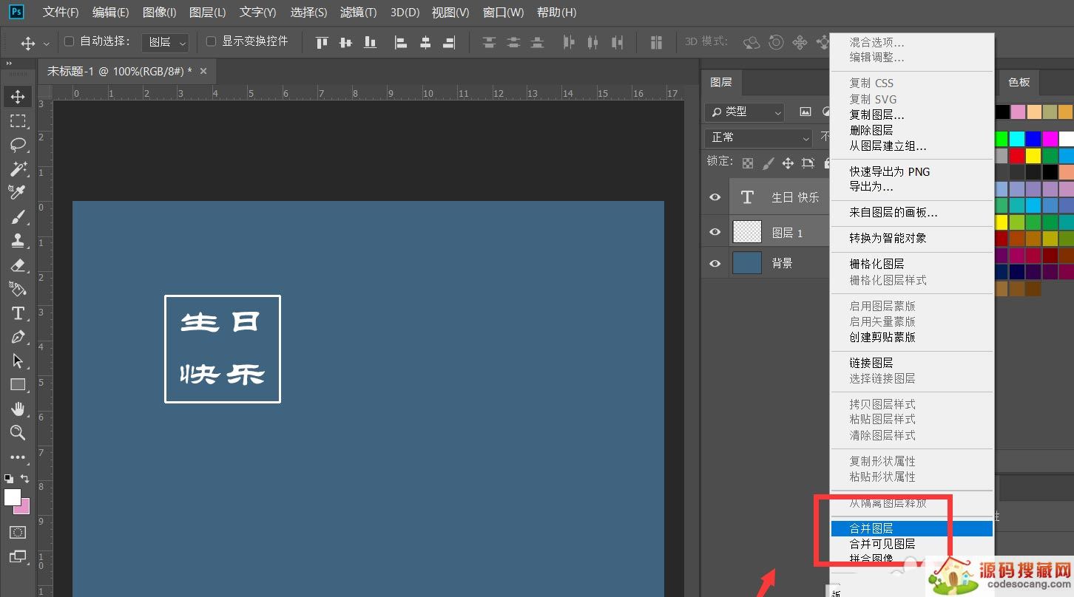Open the Move tool preset dropdown arrow
The width and height of the screenshot is (1074, 597).
[47, 44]
